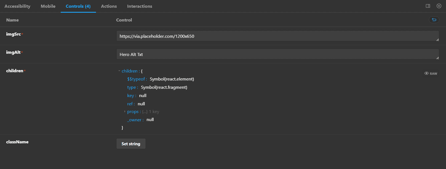The width and height of the screenshot is (446, 169).
Task: Change the addon panel orientation
Action: [428, 6]
